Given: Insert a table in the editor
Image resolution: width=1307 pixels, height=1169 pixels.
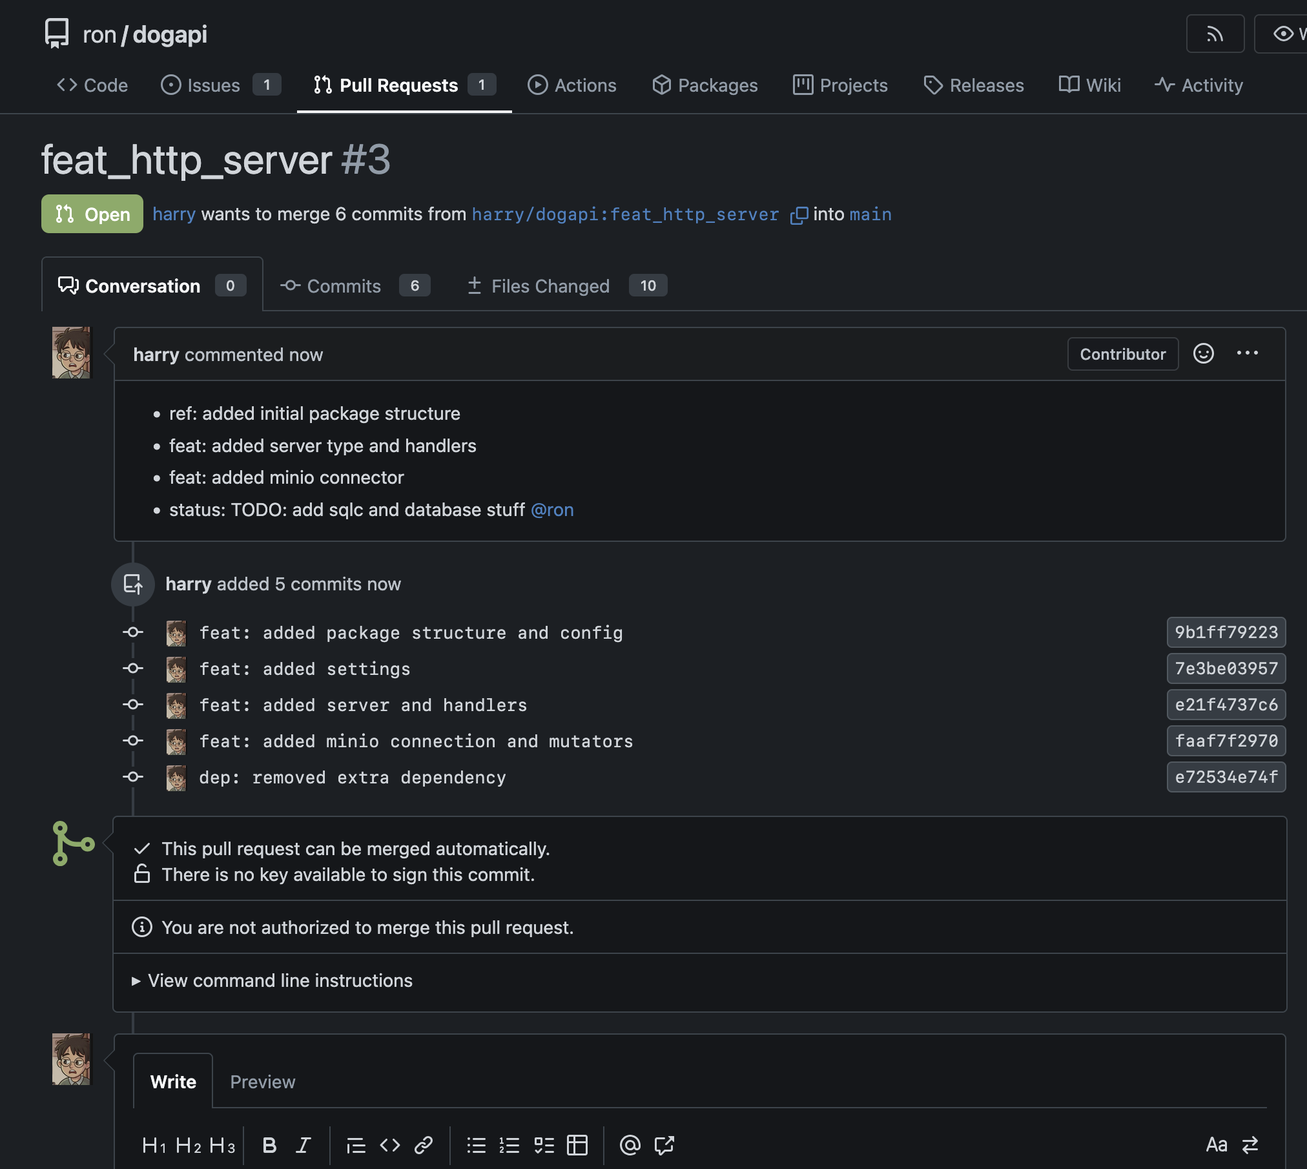Looking at the screenshot, I should (577, 1145).
